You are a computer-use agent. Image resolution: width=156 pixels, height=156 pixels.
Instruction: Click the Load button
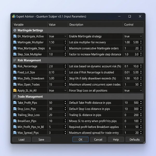(x=22, y=139)
